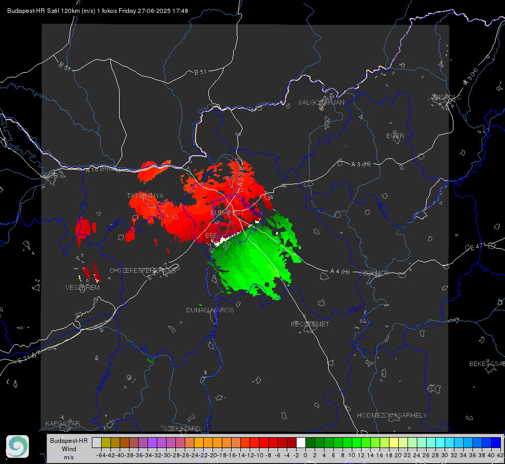The width and height of the screenshot is (505, 464).
Task: Pick the dark blue 40–42 m/s legend swatch
Action: (x=496, y=442)
